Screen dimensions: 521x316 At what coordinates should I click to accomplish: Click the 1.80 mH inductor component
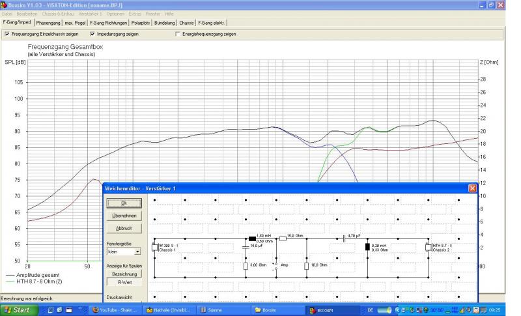(x=253, y=238)
